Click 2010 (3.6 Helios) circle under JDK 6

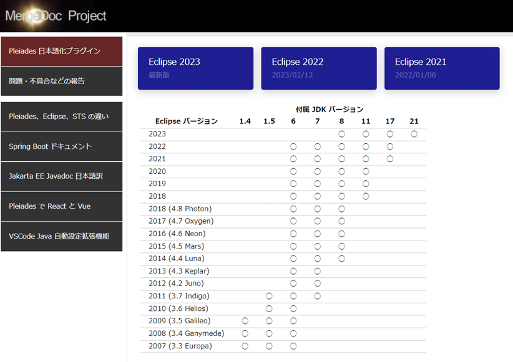293,308
